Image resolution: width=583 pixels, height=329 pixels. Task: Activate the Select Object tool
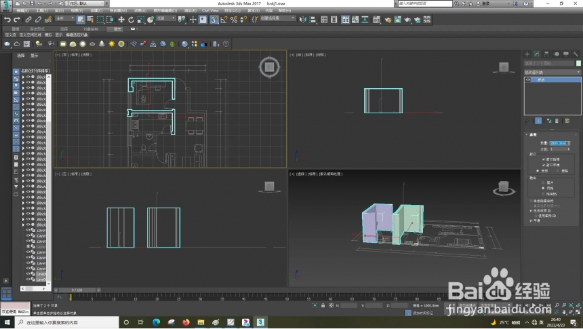click(x=81, y=20)
